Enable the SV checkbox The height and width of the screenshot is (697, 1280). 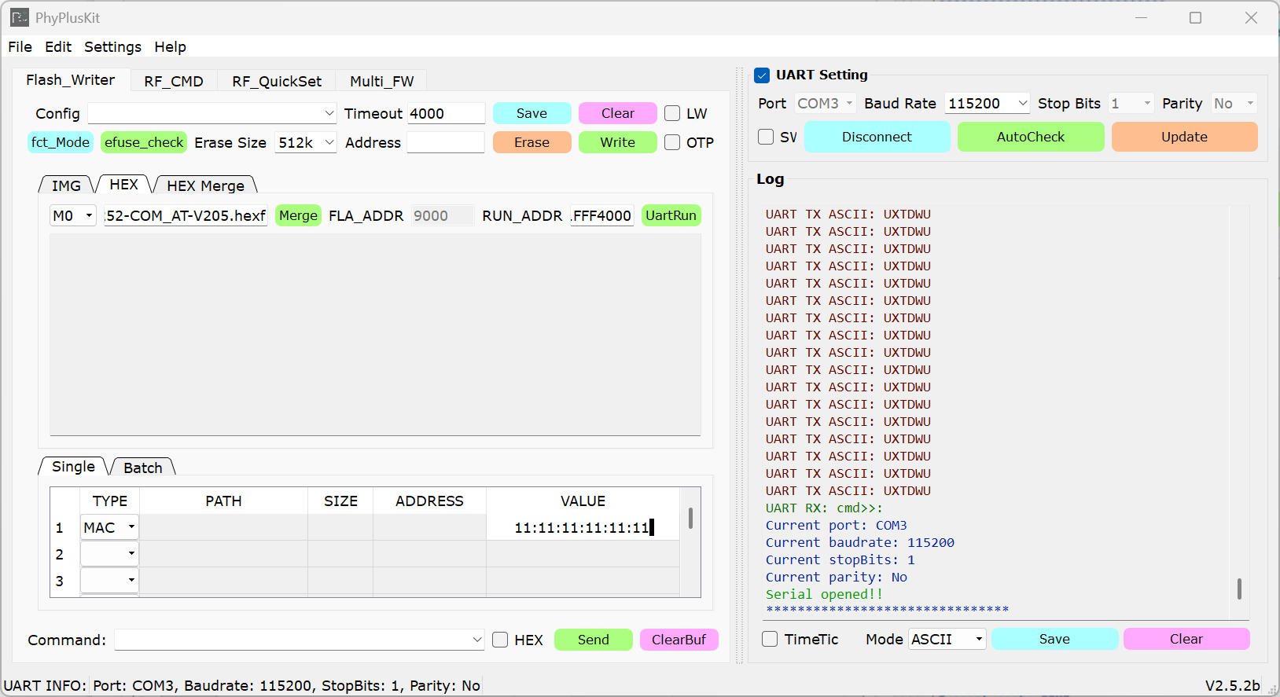766,137
